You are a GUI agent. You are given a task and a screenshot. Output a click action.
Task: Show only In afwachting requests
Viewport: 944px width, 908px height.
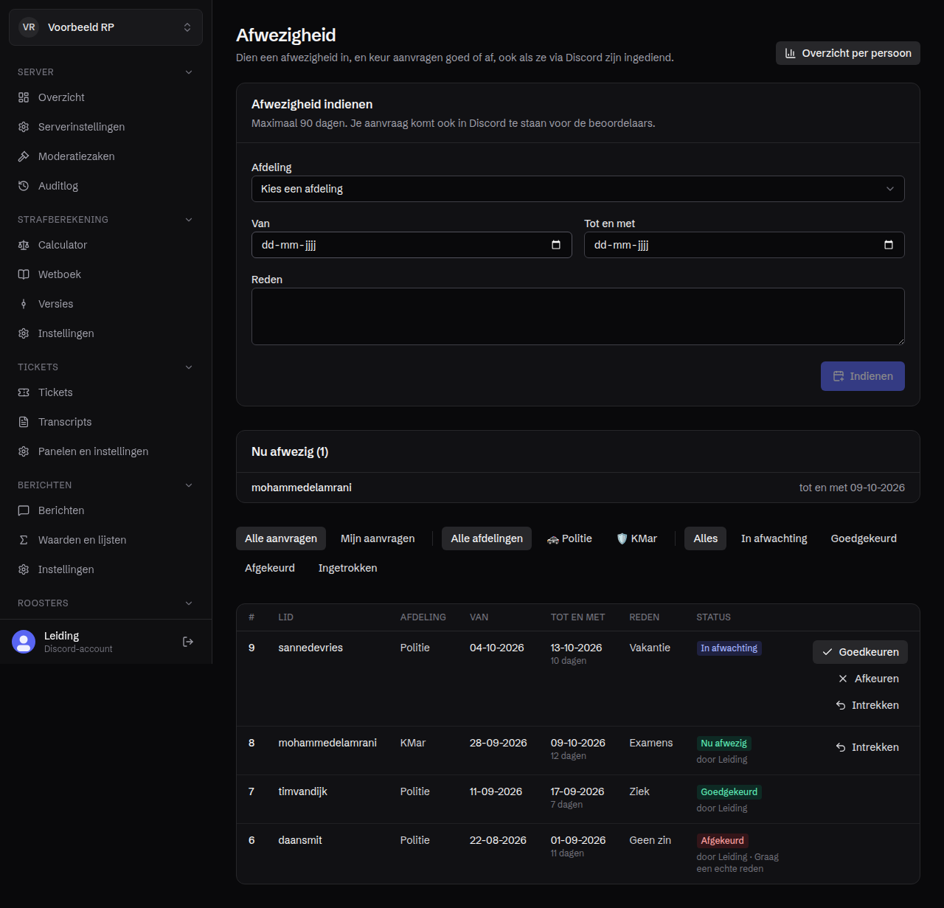[x=774, y=538]
